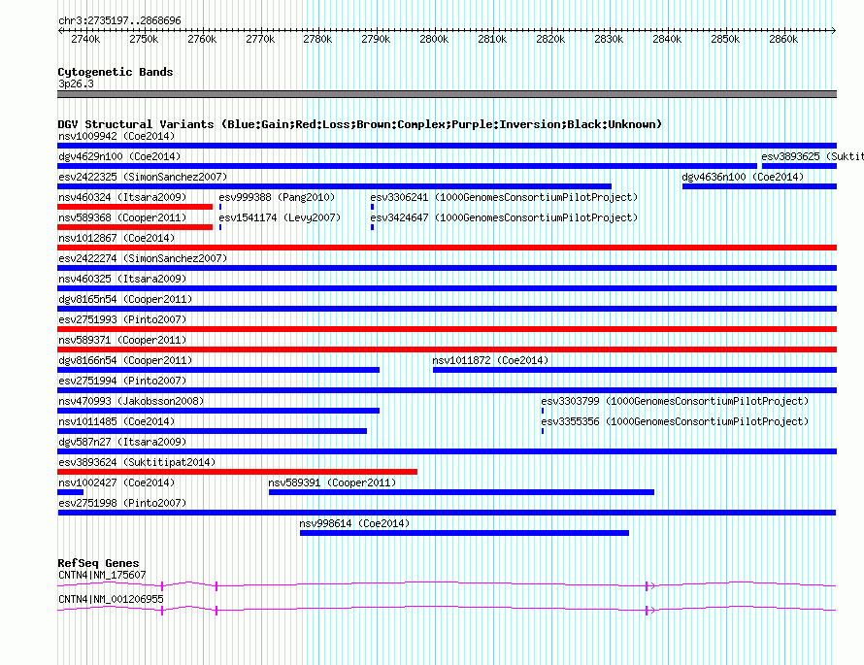Click the CNTN4|NM_175607 gene label
864x665 pixels.
click(x=102, y=575)
